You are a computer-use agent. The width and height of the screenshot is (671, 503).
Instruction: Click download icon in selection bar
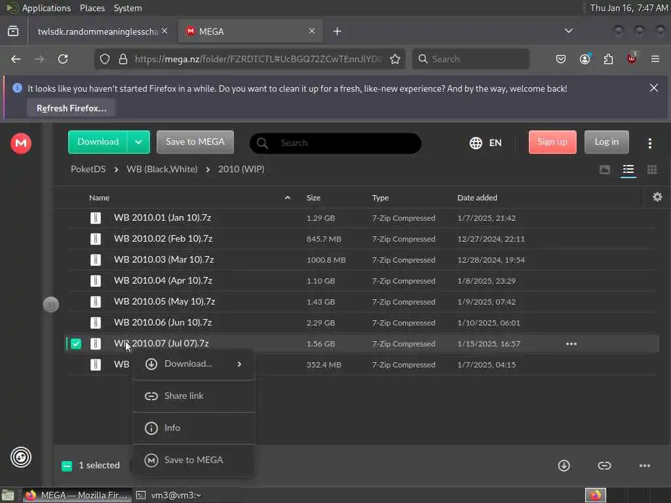click(x=564, y=466)
